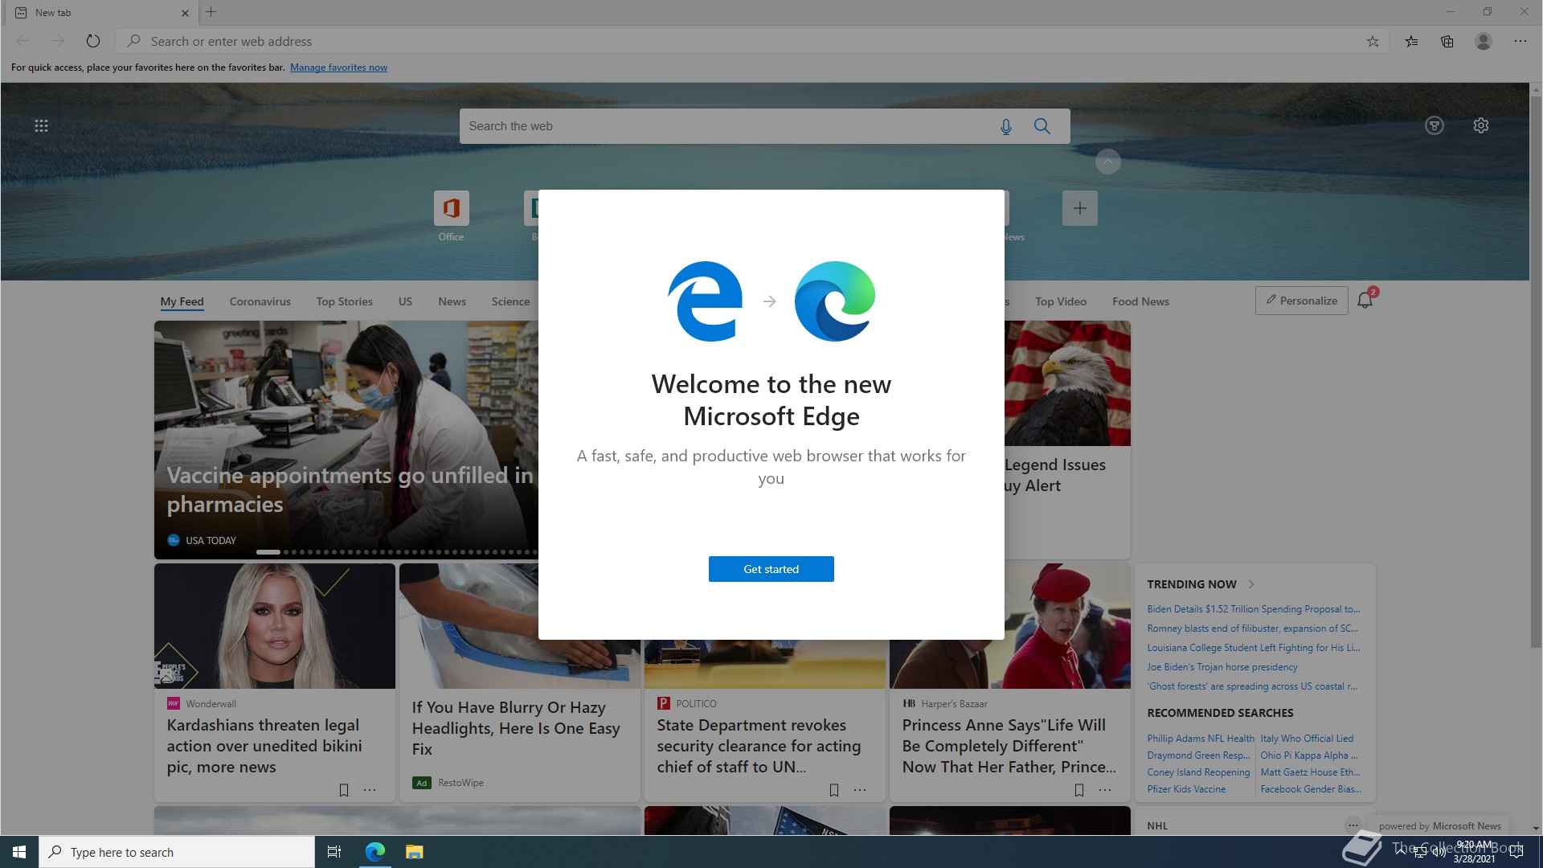The height and width of the screenshot is (868, 1543).
Task: Open more options on POLITICO card
Action: pos(860,790)
